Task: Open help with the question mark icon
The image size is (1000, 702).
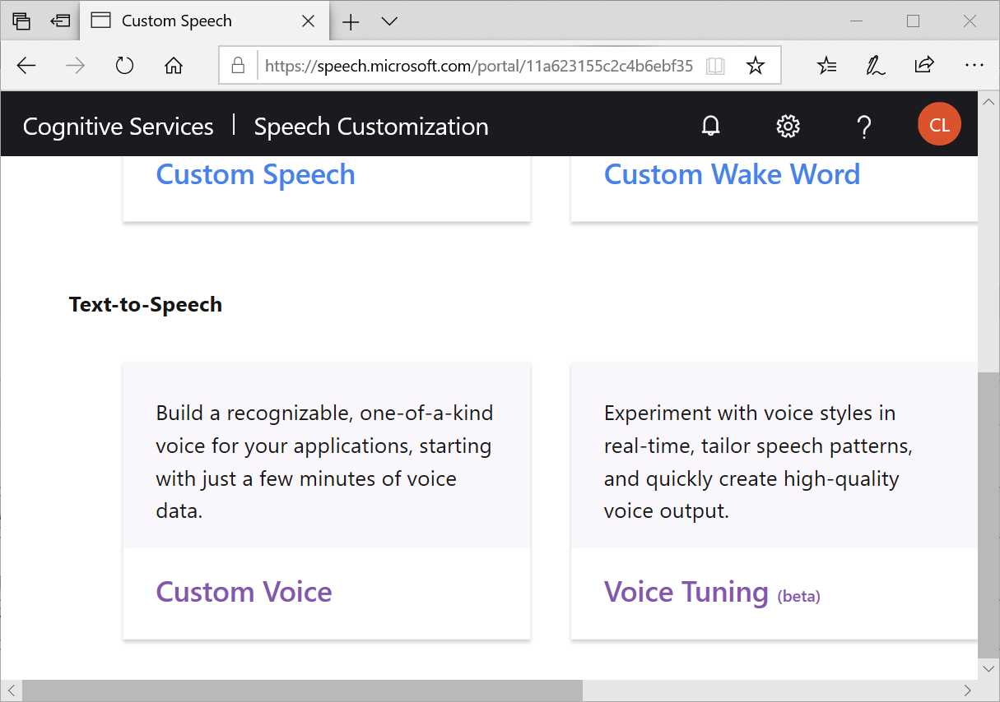Action: (x=863, y=126)
